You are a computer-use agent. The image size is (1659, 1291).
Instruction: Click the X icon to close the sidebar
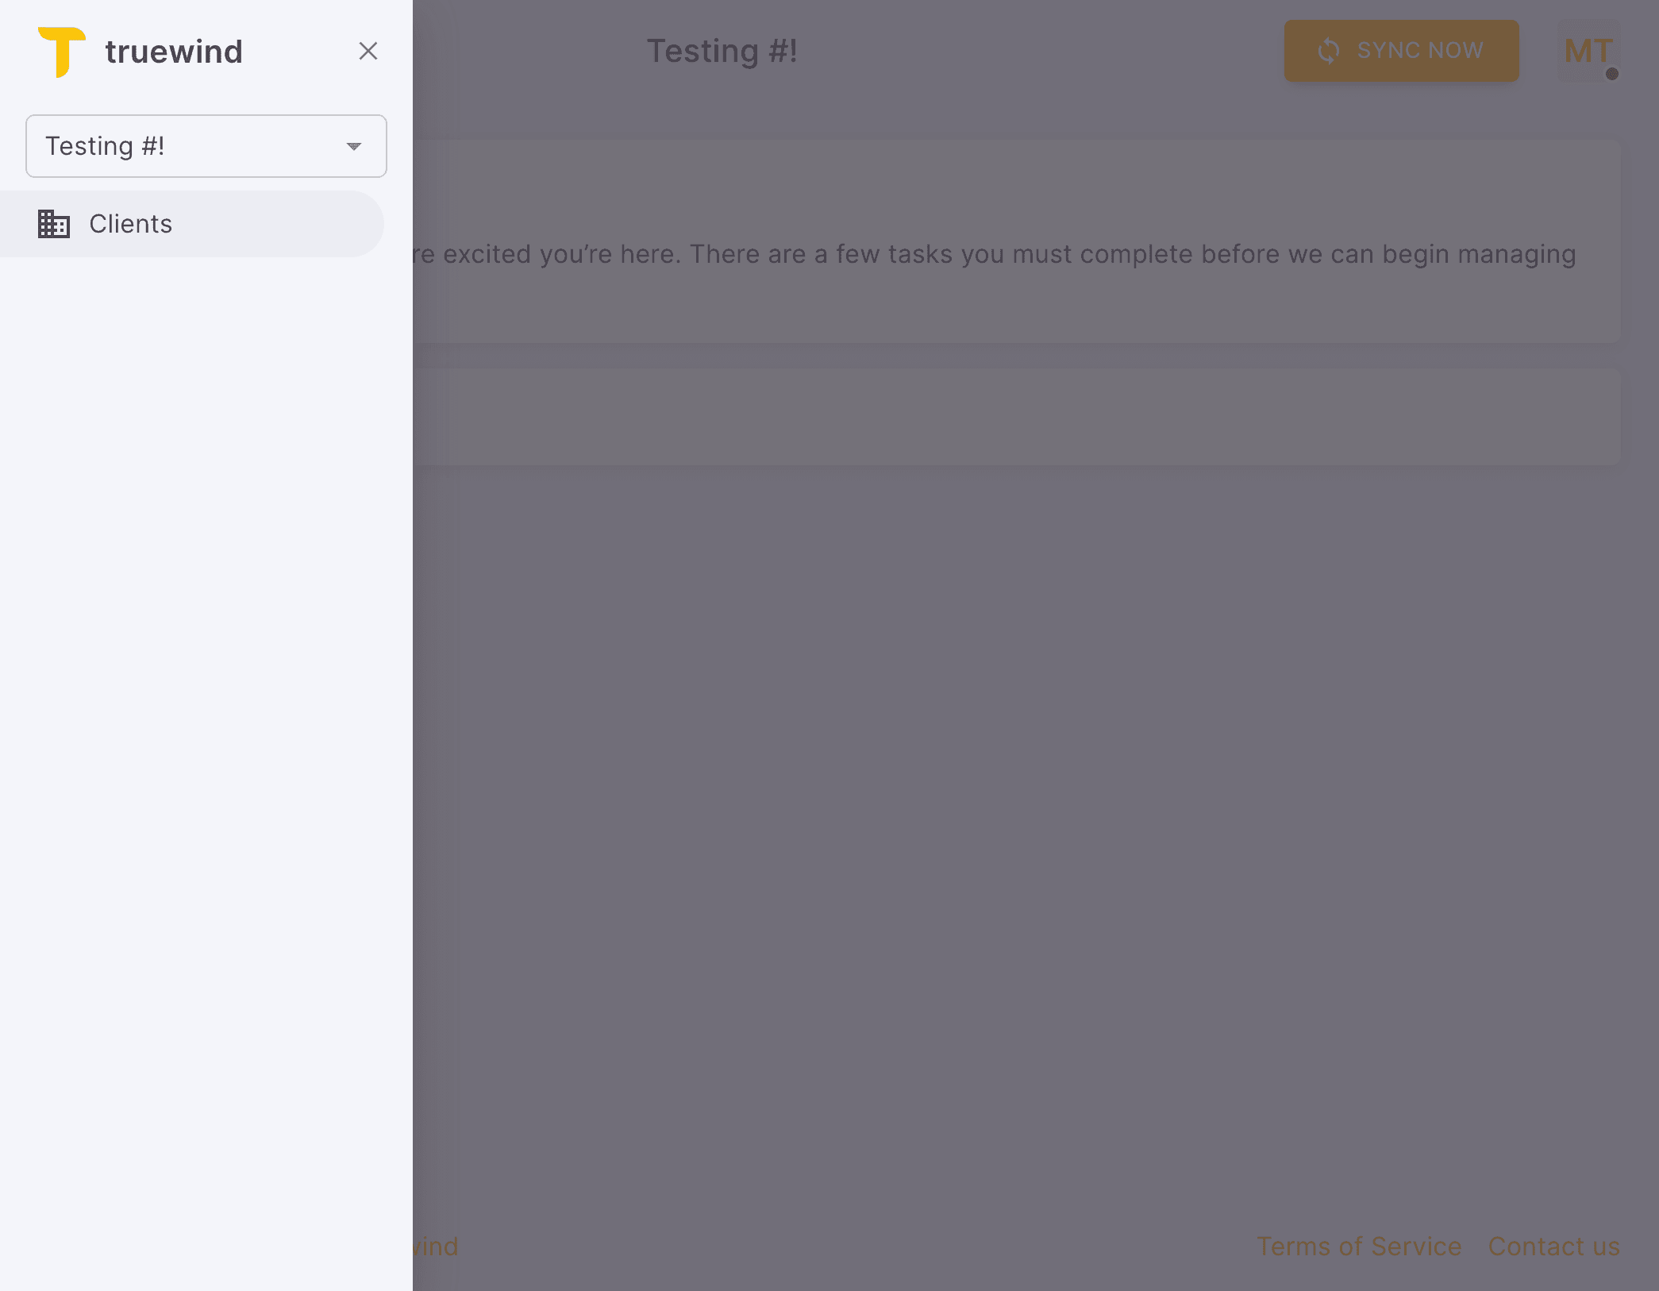(368, 51)
